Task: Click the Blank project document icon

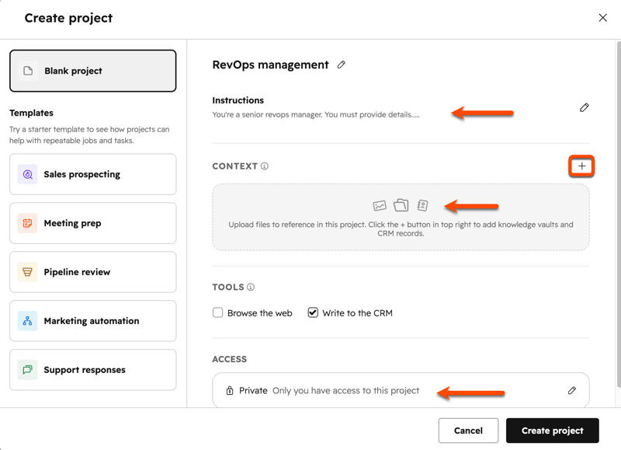Action: (x=28, y=71)
